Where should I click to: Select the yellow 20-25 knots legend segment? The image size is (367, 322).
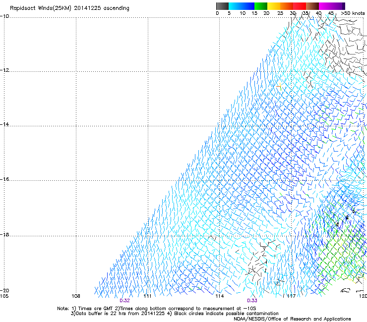[x=274, y=6]
